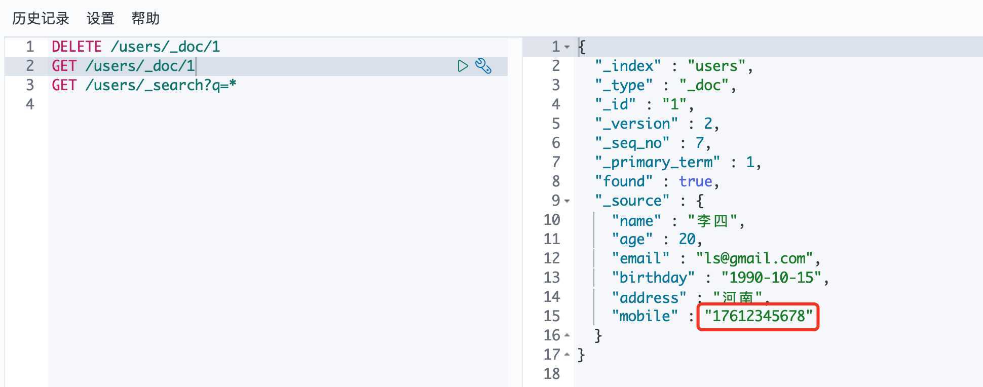Place the cursor on GET /users/_doc/1 line

pyautogui.click(x=123, y=66)
